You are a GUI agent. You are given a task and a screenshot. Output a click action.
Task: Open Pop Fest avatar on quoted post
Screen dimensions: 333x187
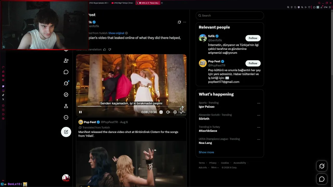81,122
